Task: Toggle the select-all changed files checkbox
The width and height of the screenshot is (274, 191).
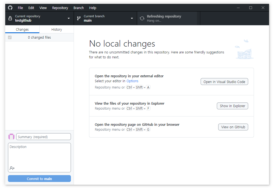Action: [x=10, y=37]
